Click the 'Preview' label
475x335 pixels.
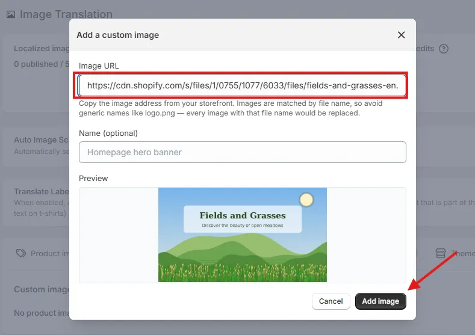93,178
